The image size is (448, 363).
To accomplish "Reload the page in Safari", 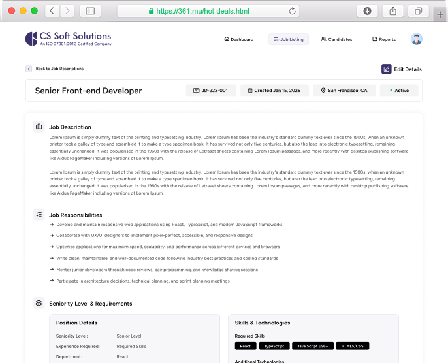I will tap(292, 11).
